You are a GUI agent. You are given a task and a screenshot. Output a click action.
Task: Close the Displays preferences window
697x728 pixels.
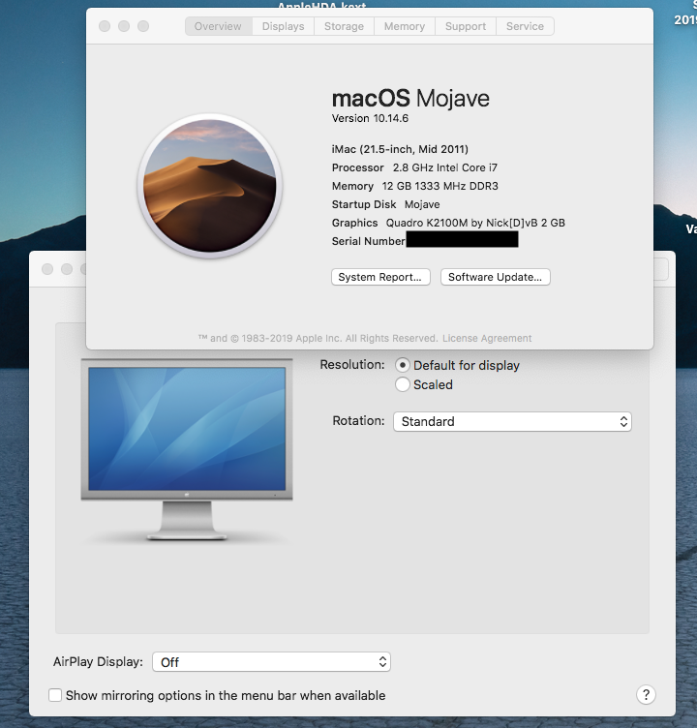point(47,269)
